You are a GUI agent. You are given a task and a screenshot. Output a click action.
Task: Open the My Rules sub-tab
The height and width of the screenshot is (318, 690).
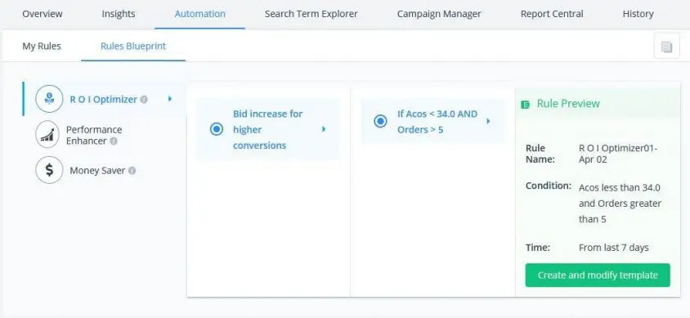click(42, 46)
